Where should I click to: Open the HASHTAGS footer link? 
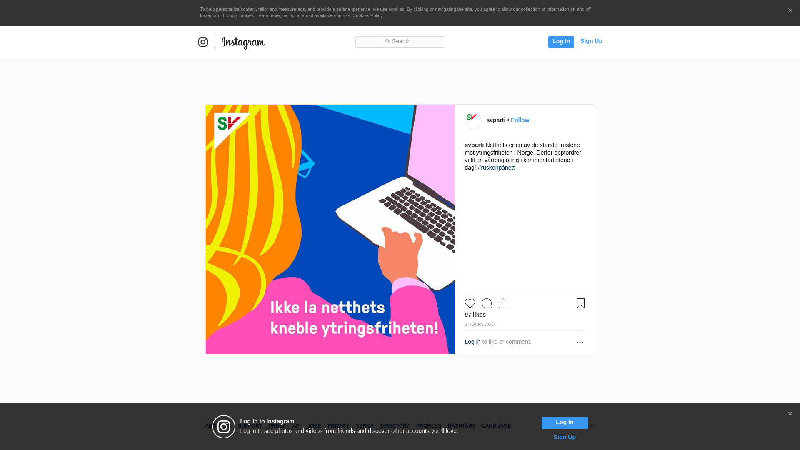pos(462,426)
